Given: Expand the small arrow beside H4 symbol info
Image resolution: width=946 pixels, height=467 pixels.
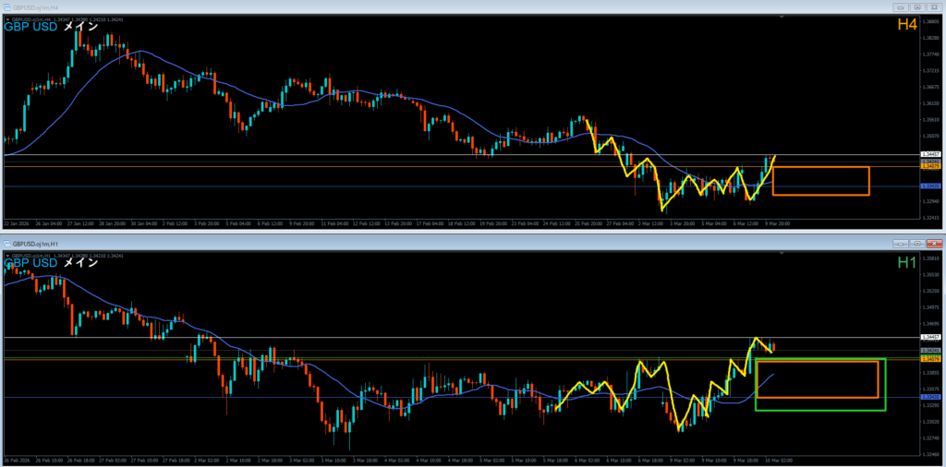Looking at the screenshot, I should [x=6, y=18].
